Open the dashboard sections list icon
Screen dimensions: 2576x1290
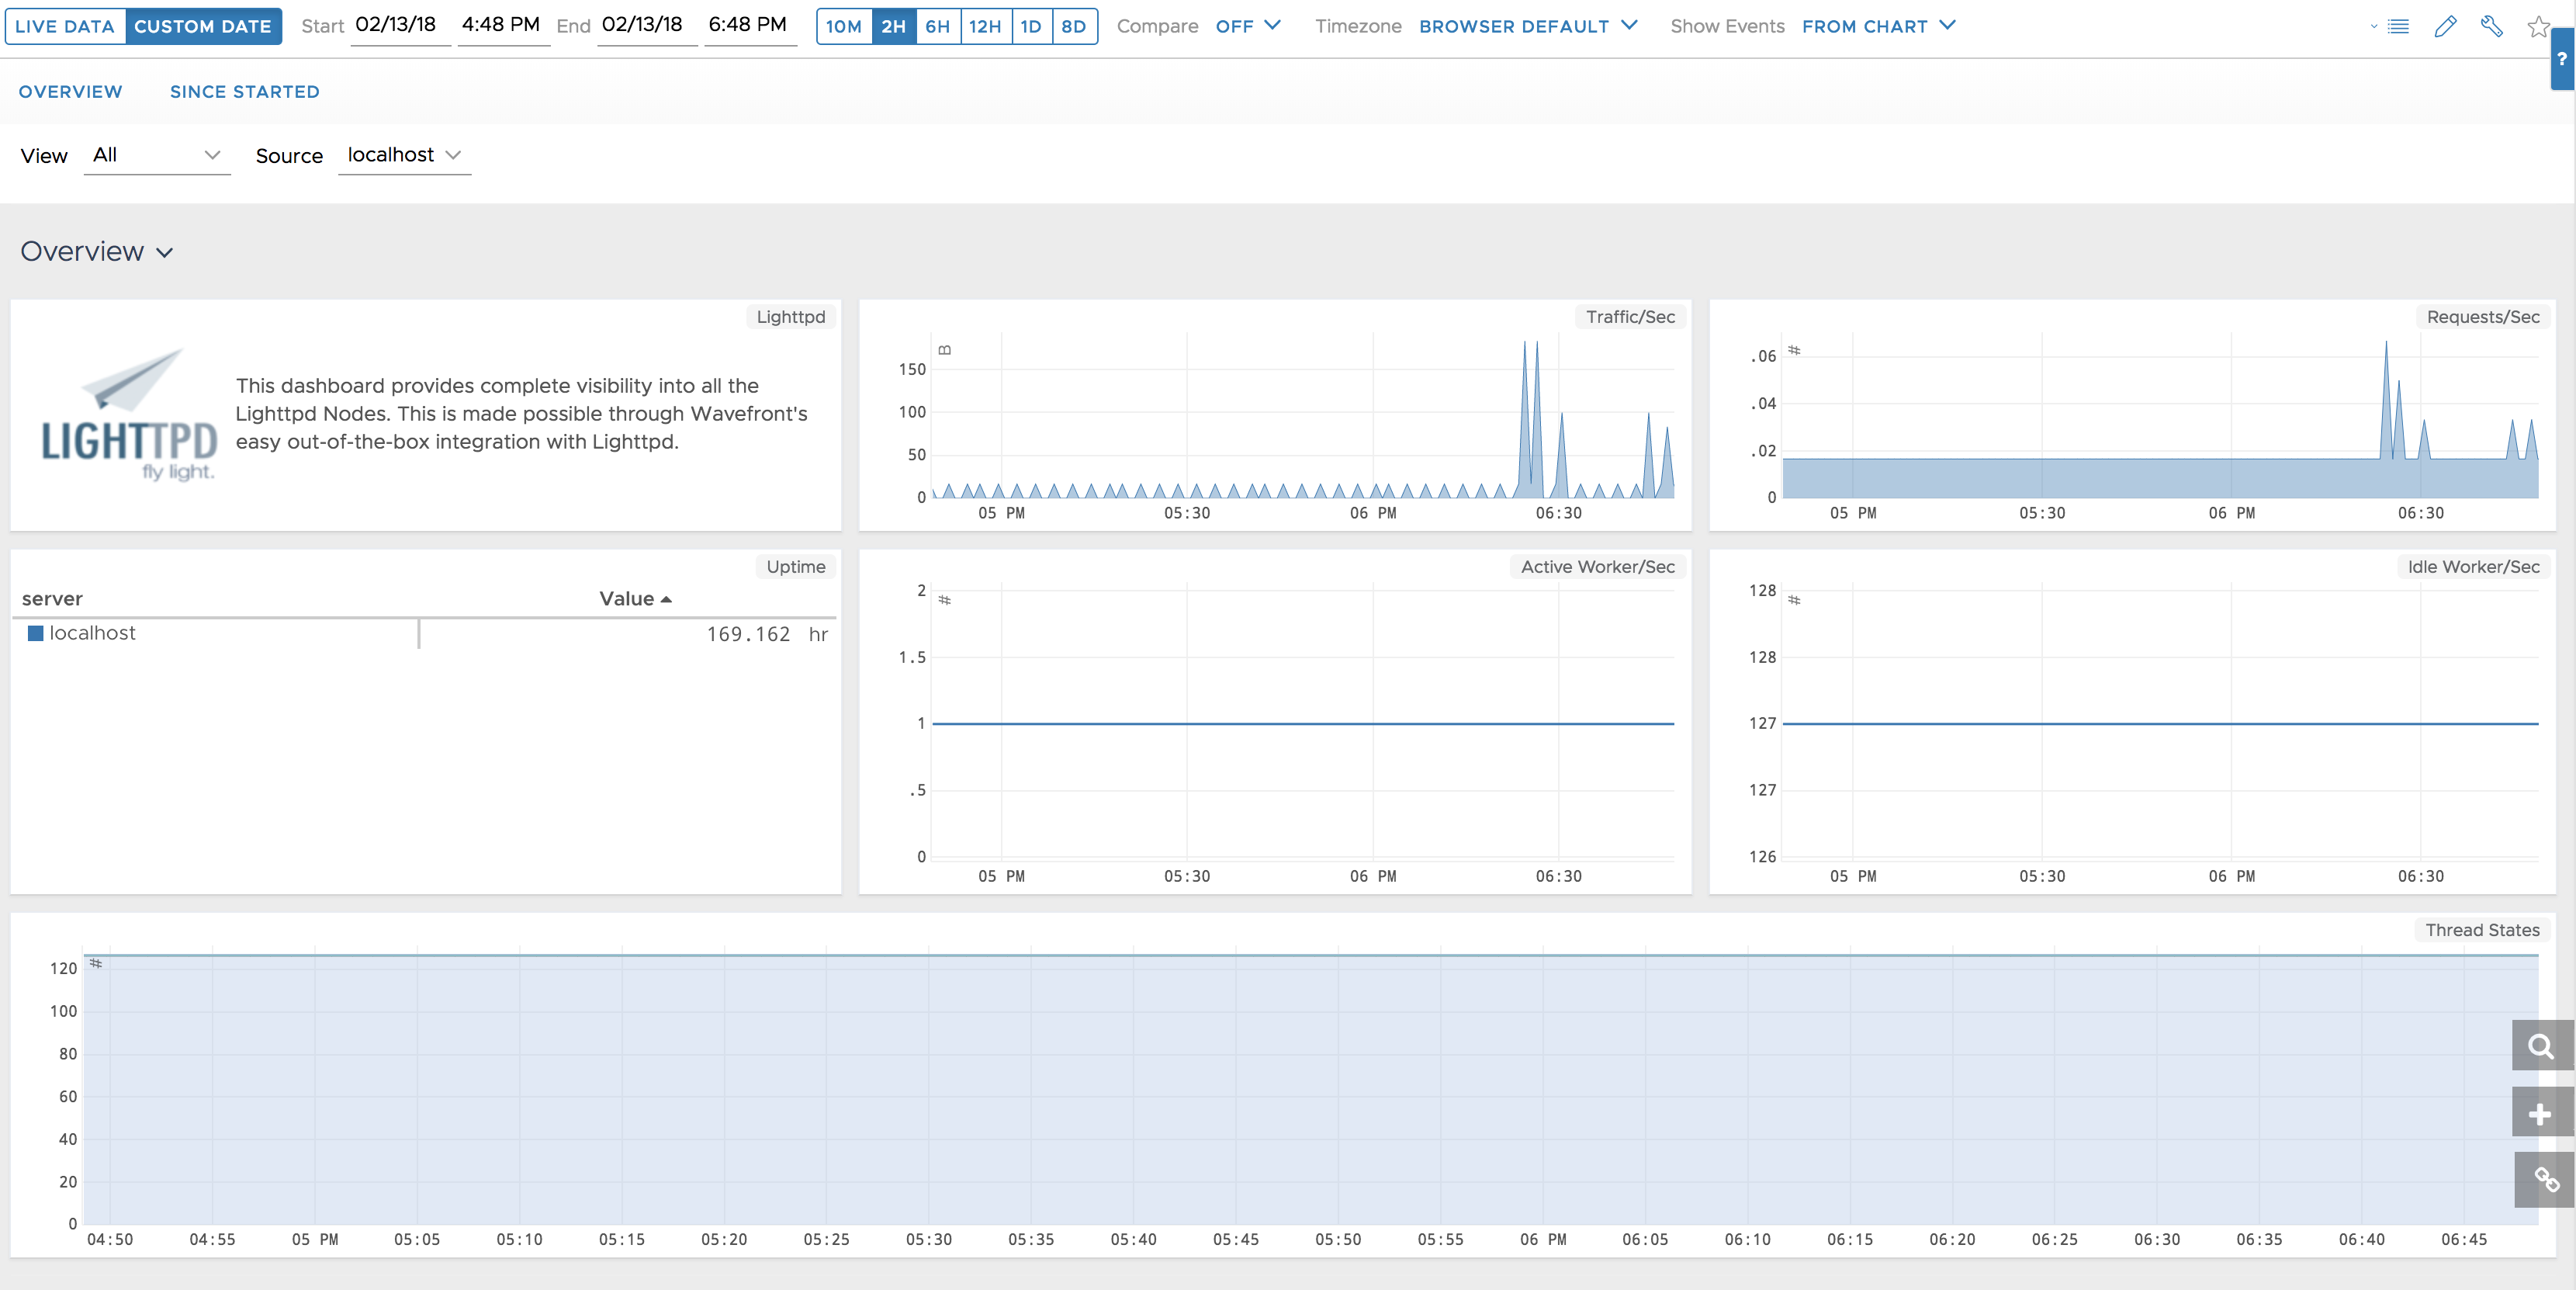point(2398,27)
